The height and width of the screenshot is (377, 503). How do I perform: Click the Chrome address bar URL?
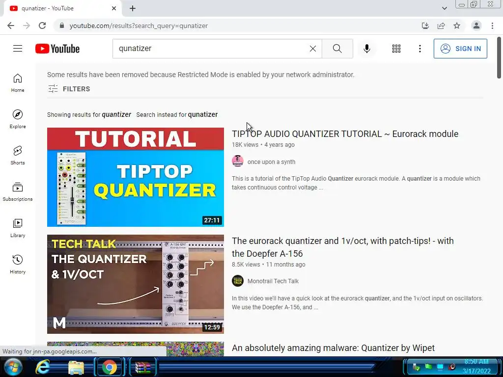tap(139, 26)
